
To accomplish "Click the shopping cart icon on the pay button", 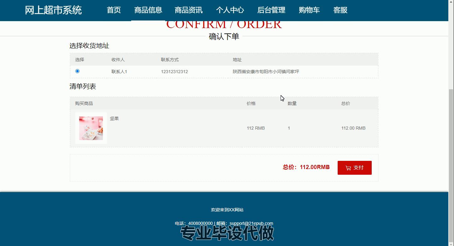I will (x=348, y=168).
